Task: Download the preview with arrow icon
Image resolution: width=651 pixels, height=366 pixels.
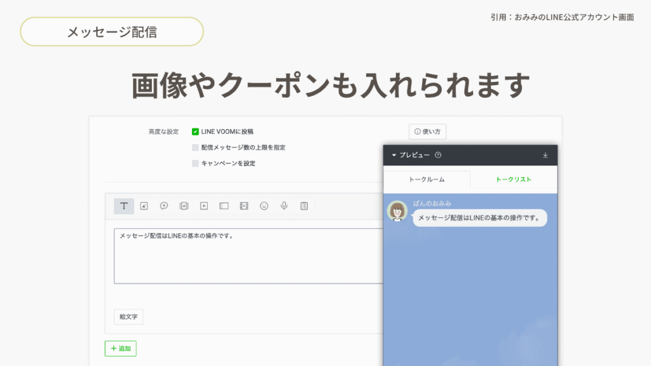Action: coord(545,155)
